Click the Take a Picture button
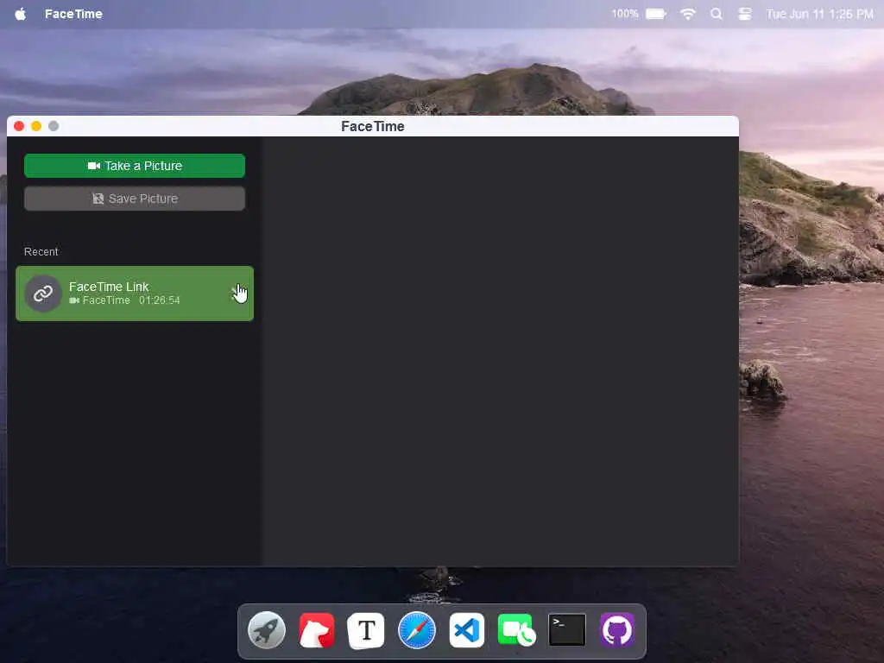The image size is (884, 663). click(134, 166)
